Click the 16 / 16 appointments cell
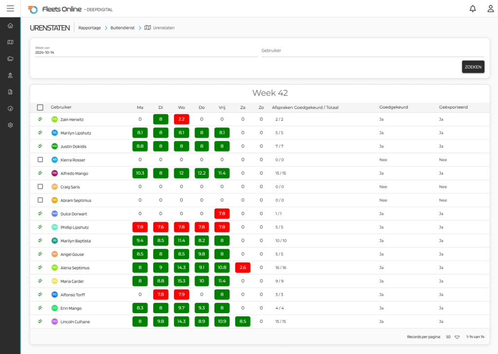This screenshot has height=354, width=498. pyautogui.click(x=281, y=267)
